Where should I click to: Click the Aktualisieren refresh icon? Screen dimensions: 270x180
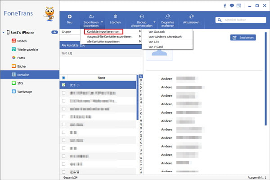tap(191, 17)
